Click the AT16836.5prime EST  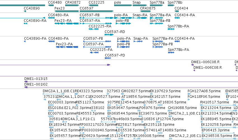pos(160,105)
